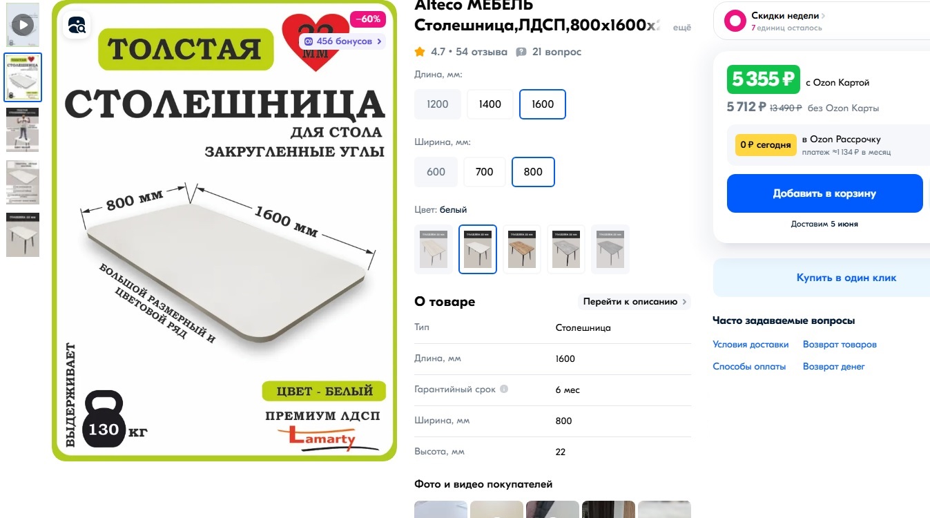The width and height of the screenshot is (930, 518).
Task: Click the 456 бонусов badge
Action: (342, 41)
